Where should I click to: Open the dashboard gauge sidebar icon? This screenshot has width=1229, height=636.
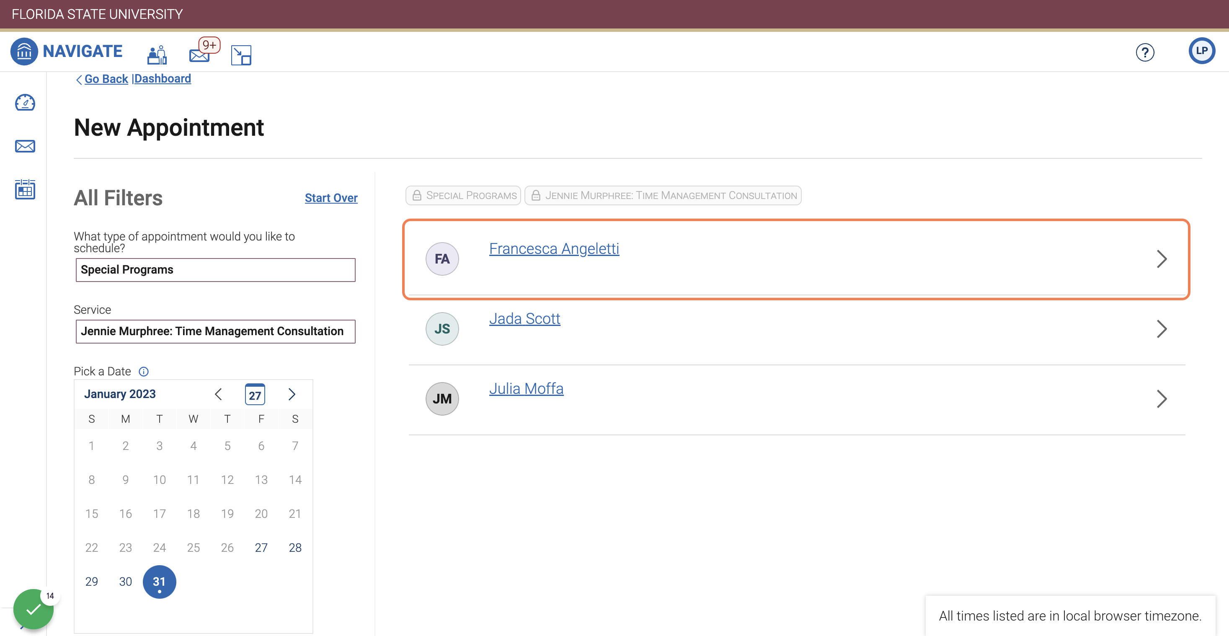(x=25, y=102)
